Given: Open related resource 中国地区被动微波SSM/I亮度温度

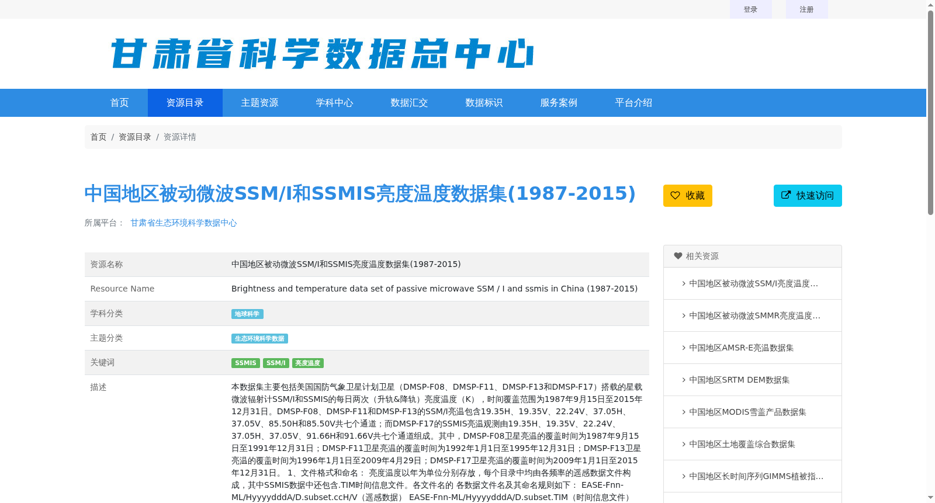Looking at the screenshot, I should pos(753,283).
